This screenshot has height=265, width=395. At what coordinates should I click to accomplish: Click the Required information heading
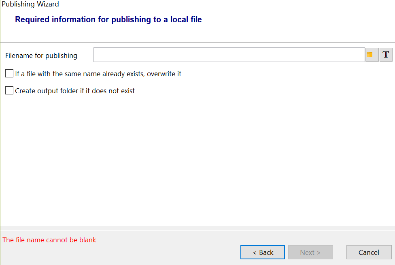click(108, 19)
